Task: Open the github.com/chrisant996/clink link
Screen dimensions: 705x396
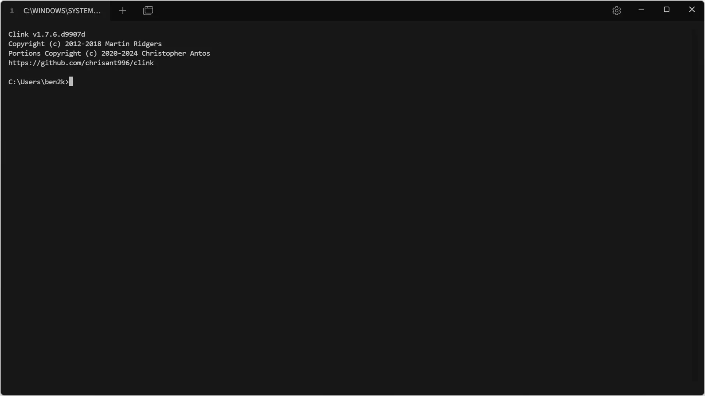Action: [81, 63]
